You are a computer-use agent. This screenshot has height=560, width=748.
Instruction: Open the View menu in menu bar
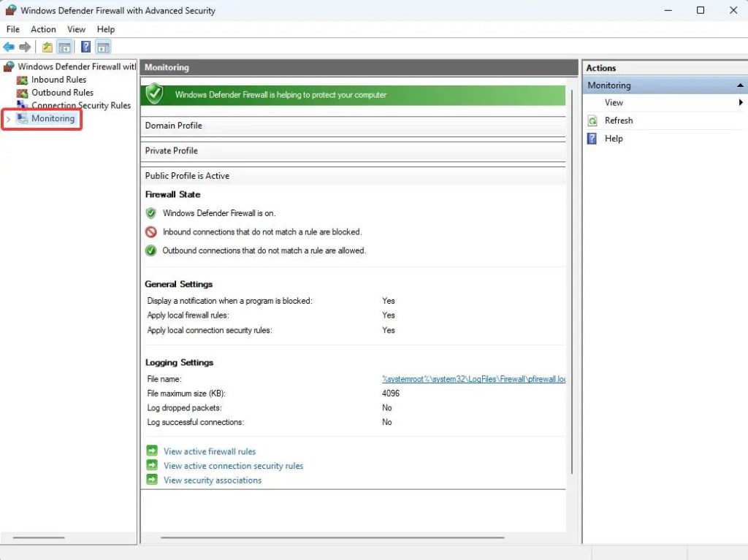point(76,29)
